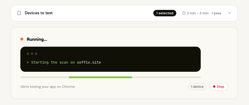Expand the Devices to test section
Screen dimensions: 249x105
pos(229,13)
